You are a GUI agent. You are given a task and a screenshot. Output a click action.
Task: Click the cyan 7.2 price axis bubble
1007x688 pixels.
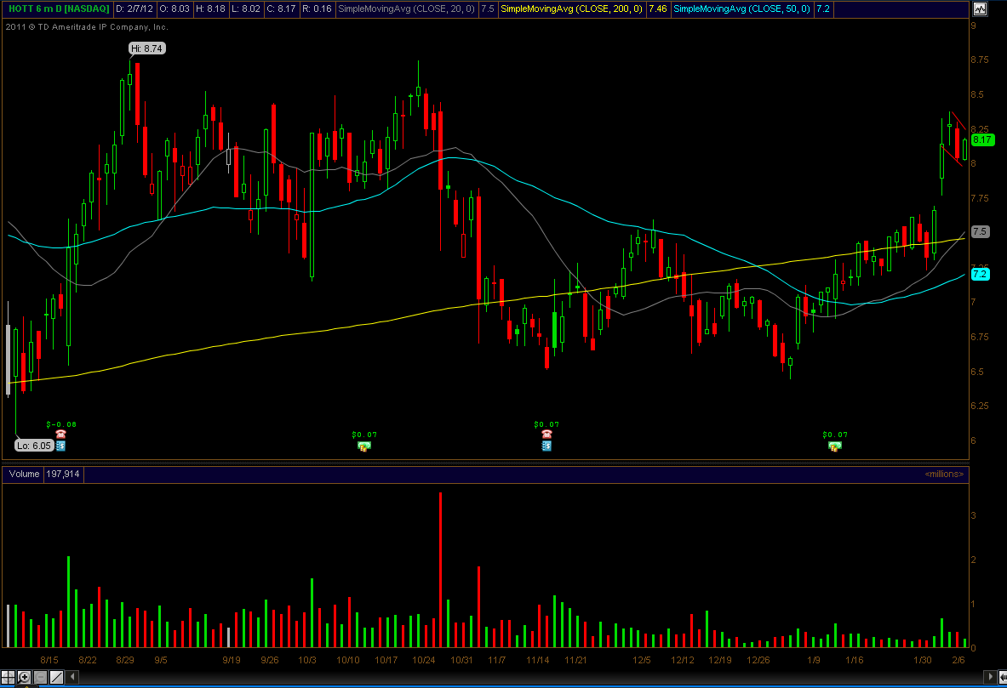[980, 274]
